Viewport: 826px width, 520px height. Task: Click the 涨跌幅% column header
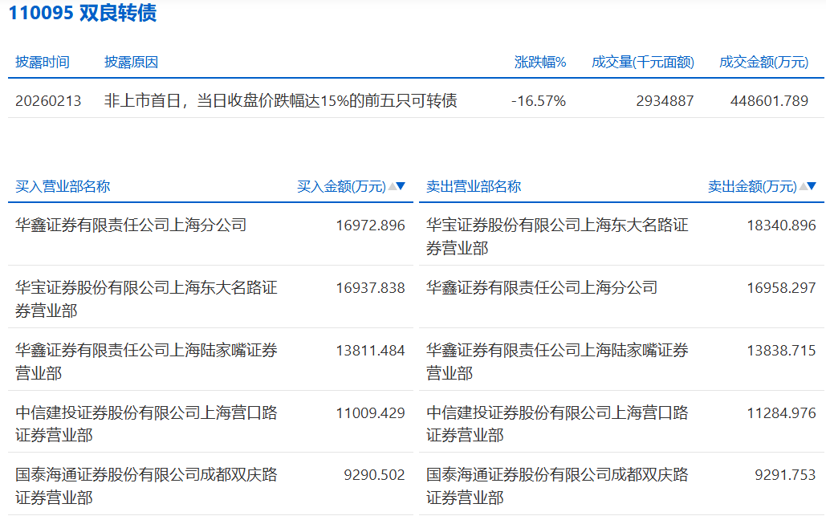tap(540, 62)
